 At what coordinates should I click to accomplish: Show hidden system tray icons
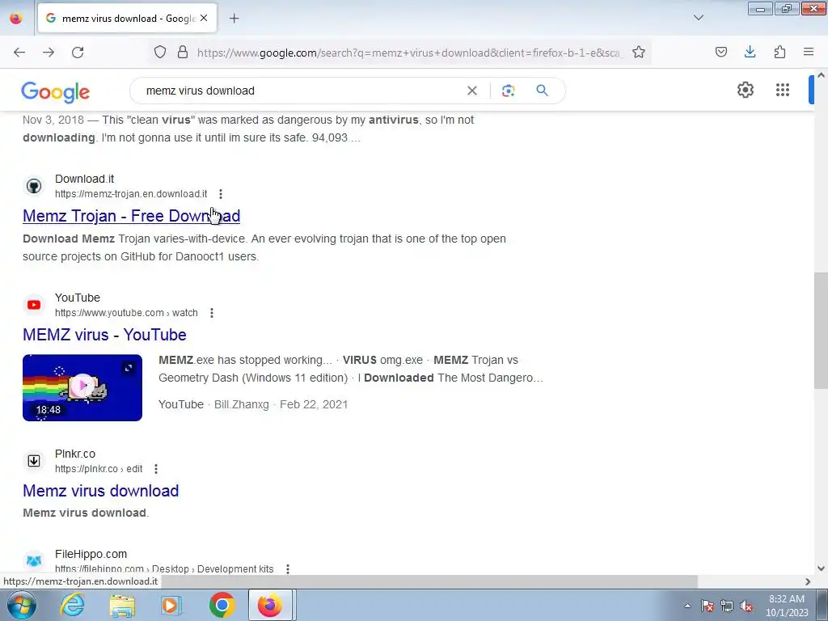687,606
